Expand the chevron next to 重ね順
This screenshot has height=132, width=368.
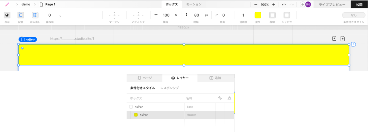[x=60, y=16]
